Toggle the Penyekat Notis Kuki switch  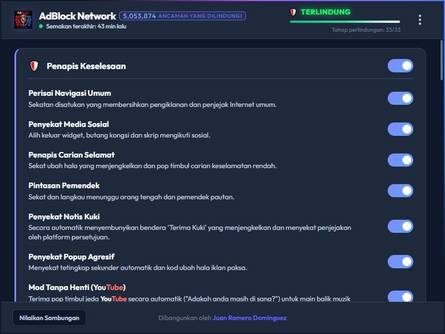400,227
